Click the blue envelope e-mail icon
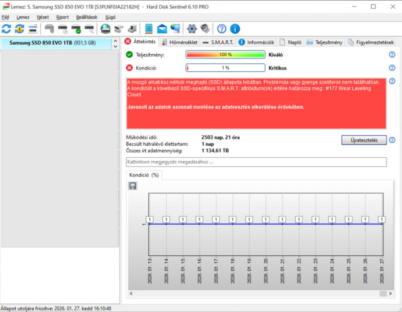This screenshot has width=402, height=312. click(x=162, y=29)
